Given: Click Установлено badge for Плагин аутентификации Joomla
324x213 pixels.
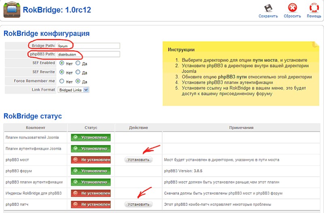Looking at the screenshot, I should pyautogui.click(x=91, y=148).
